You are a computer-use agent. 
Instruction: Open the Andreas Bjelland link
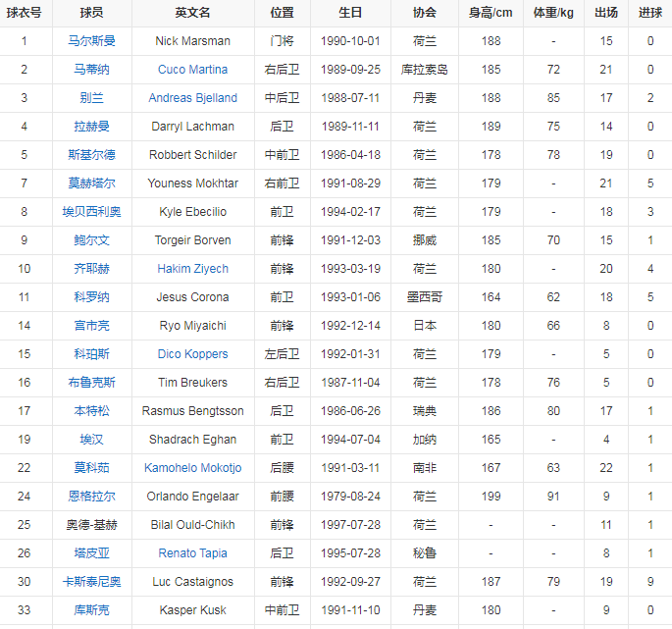192,98
